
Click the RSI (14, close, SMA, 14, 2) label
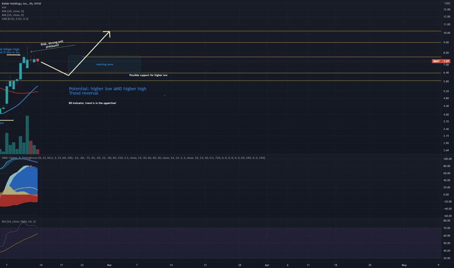(x=19, y=221)
